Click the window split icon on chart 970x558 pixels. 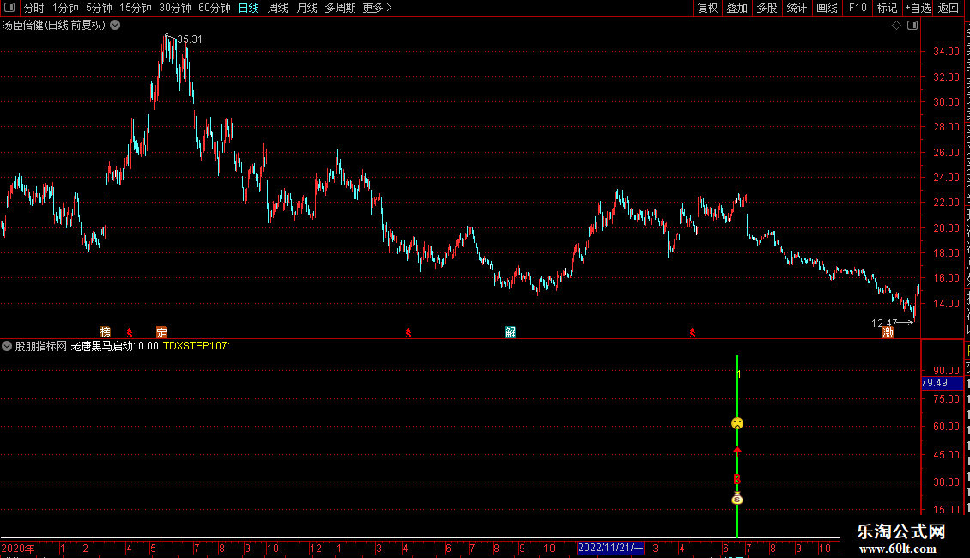click(x=912, y=26)
